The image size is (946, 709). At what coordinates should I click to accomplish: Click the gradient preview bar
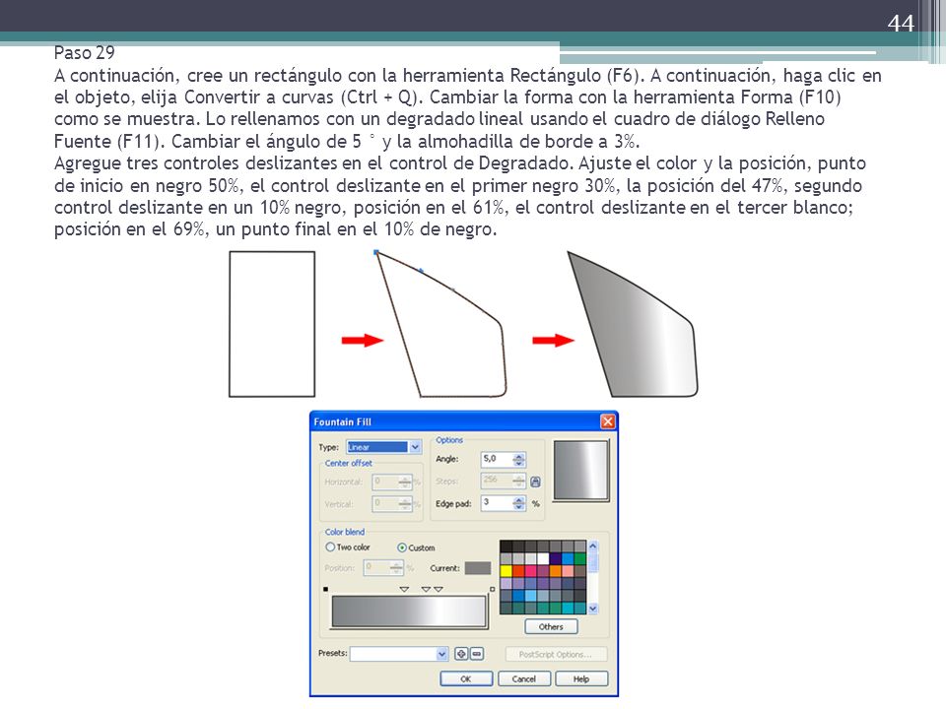(409, 612)
